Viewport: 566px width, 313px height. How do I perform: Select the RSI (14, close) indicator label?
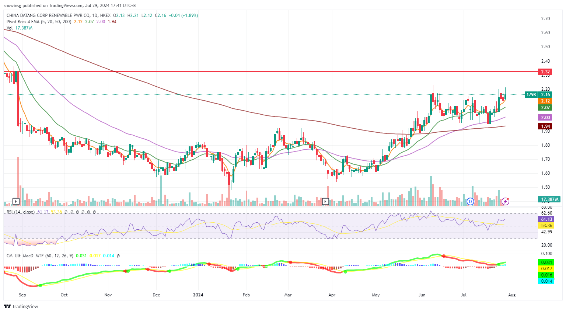pyautogui.click(x=20, y=212)
